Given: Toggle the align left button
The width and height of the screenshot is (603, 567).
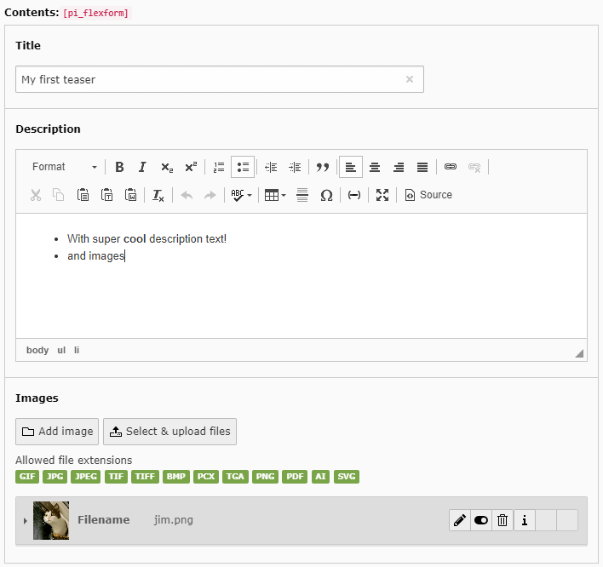Looking at the screenshot, I should tap(350, 167).
